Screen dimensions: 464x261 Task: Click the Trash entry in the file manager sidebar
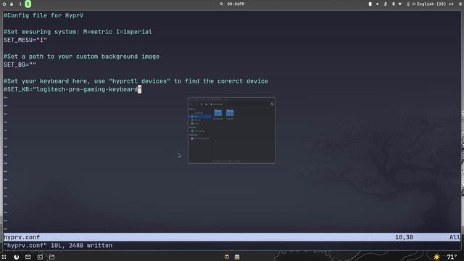tap(196, 123)
